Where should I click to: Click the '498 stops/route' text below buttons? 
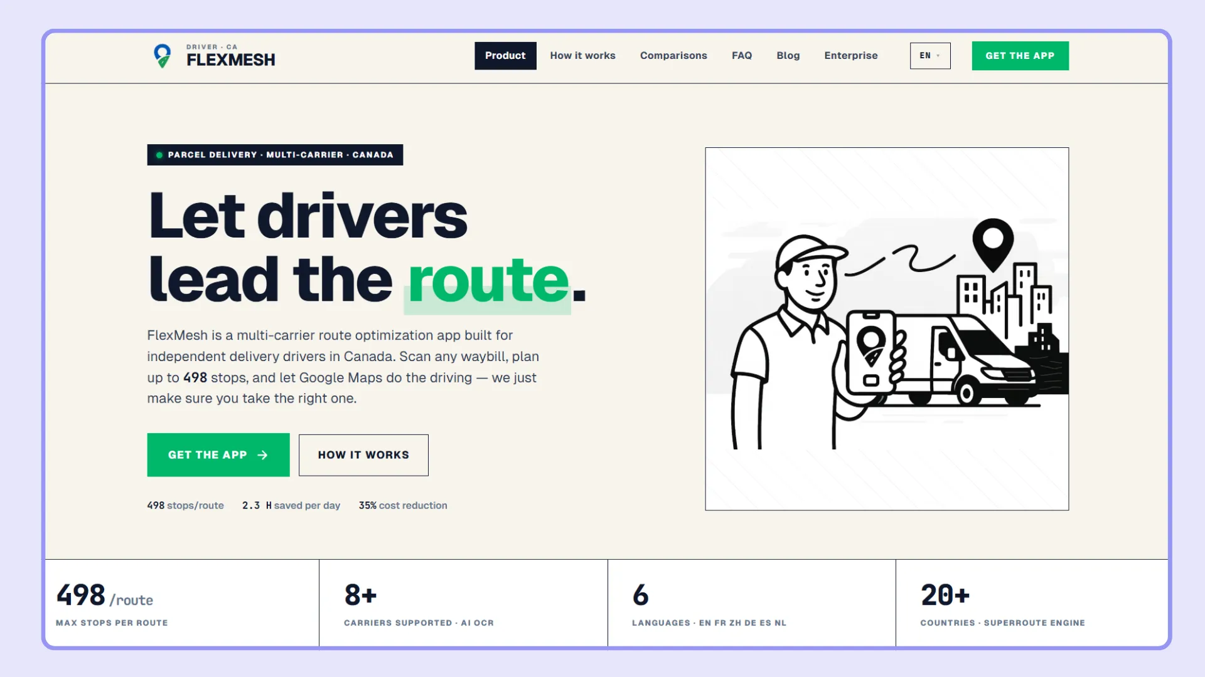[185, 505]
